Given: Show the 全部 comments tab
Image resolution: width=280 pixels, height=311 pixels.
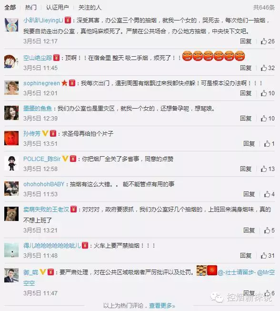Looking at the screenshot, I should click(x=10, y=8).
